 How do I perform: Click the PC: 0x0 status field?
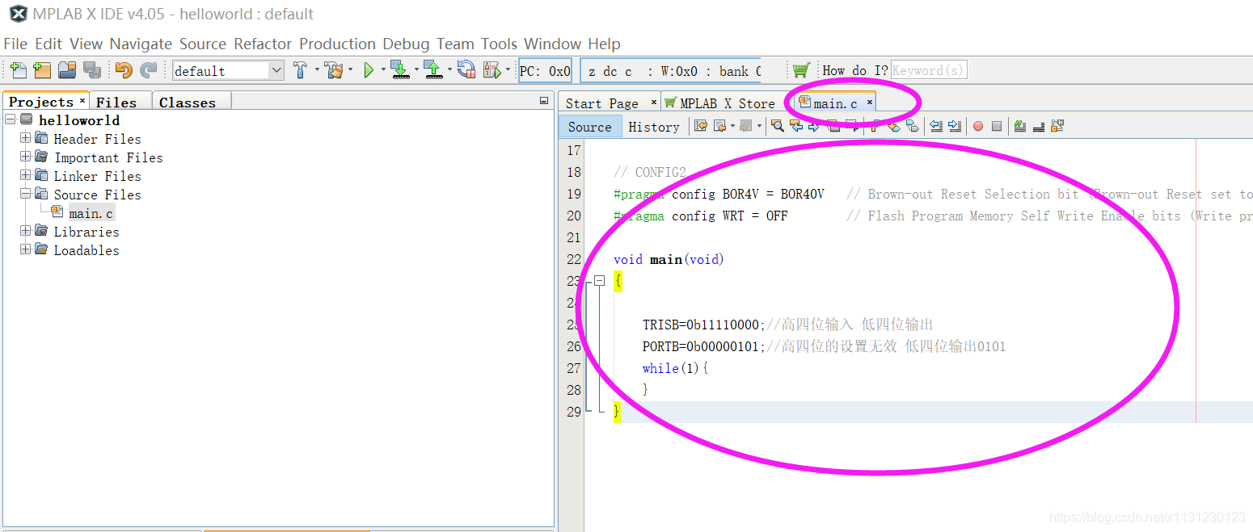pos(545,71)
